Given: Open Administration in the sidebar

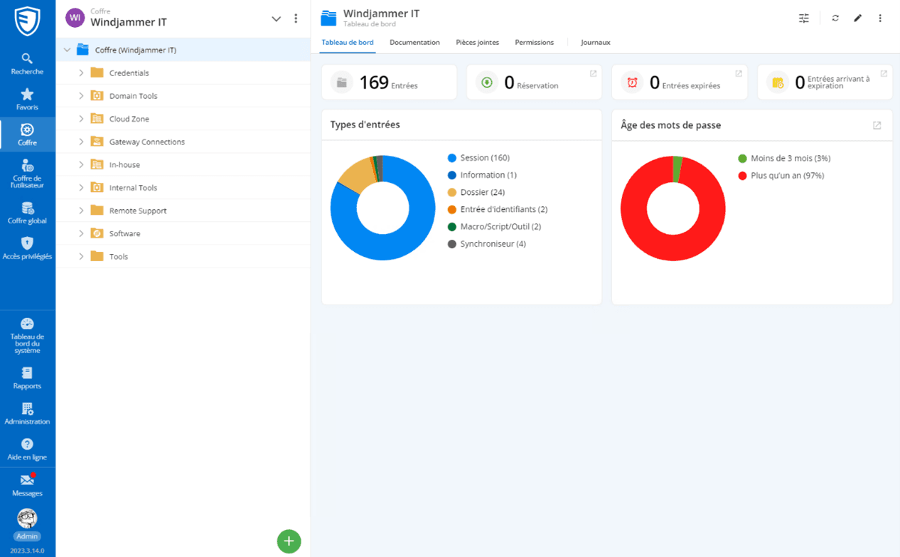Looking at the screenshot, I should click(x=27, y=413).
